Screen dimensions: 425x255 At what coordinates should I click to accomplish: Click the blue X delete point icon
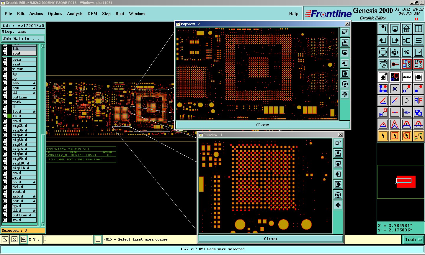395,89
